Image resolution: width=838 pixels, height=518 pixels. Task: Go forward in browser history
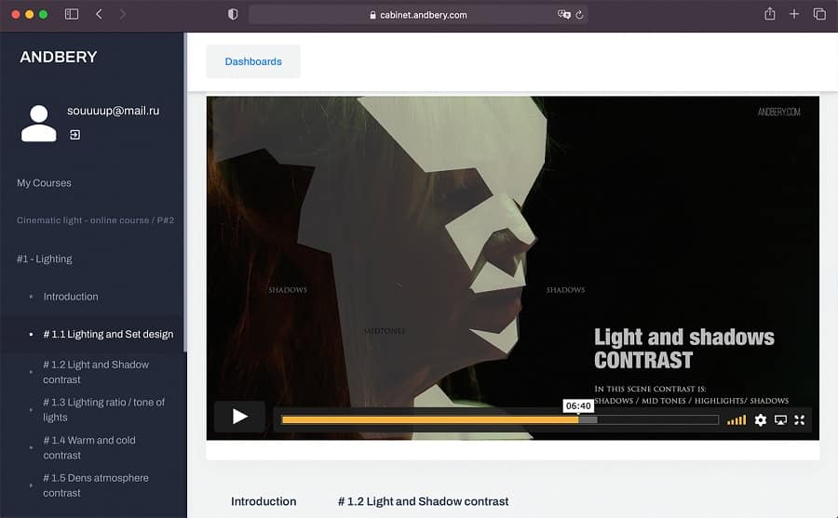[x=123, y=15]
